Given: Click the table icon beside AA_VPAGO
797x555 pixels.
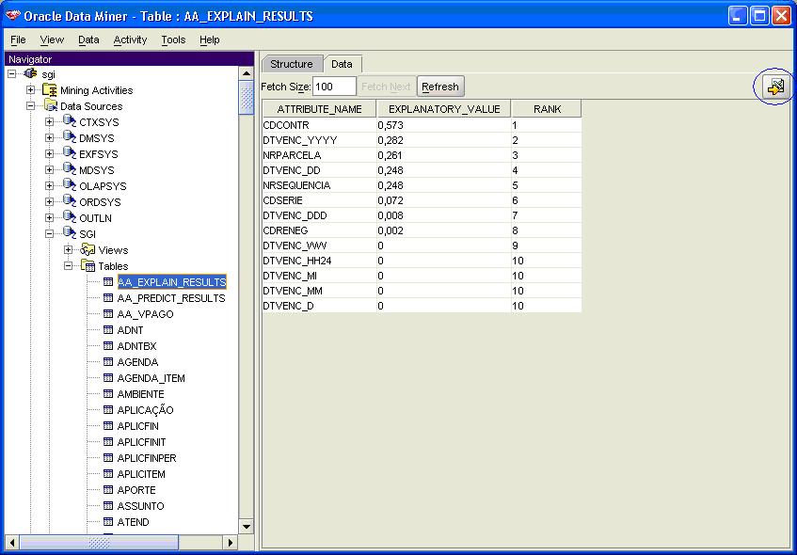Looking at the screenshot, I should click(108, 314).
